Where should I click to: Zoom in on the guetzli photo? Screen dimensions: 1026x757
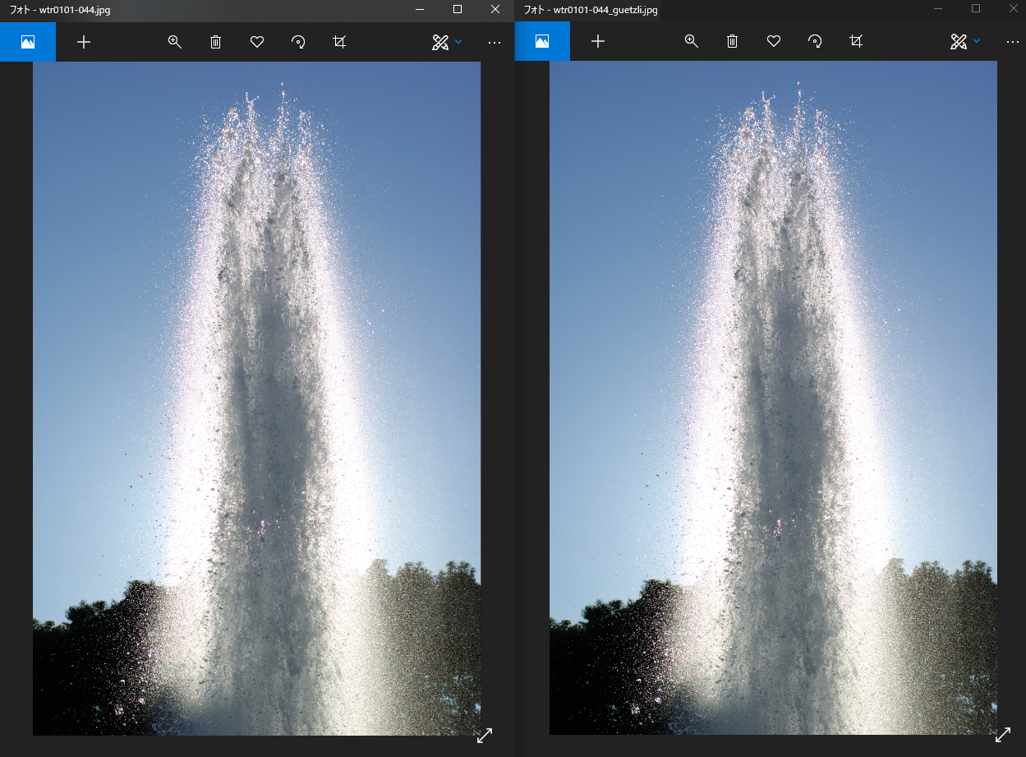(692, 41)
